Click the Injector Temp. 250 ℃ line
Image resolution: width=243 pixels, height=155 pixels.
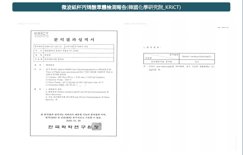pyautogui.click(x=58, y=80)
